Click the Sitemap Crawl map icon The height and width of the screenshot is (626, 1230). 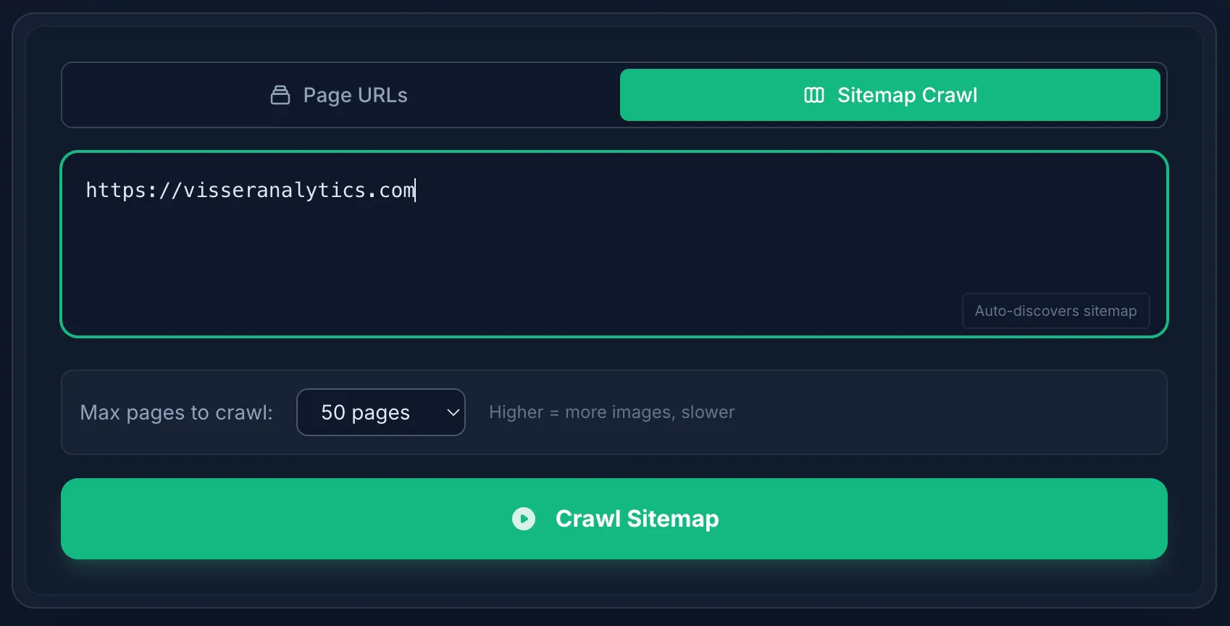(x=814, y=95)
